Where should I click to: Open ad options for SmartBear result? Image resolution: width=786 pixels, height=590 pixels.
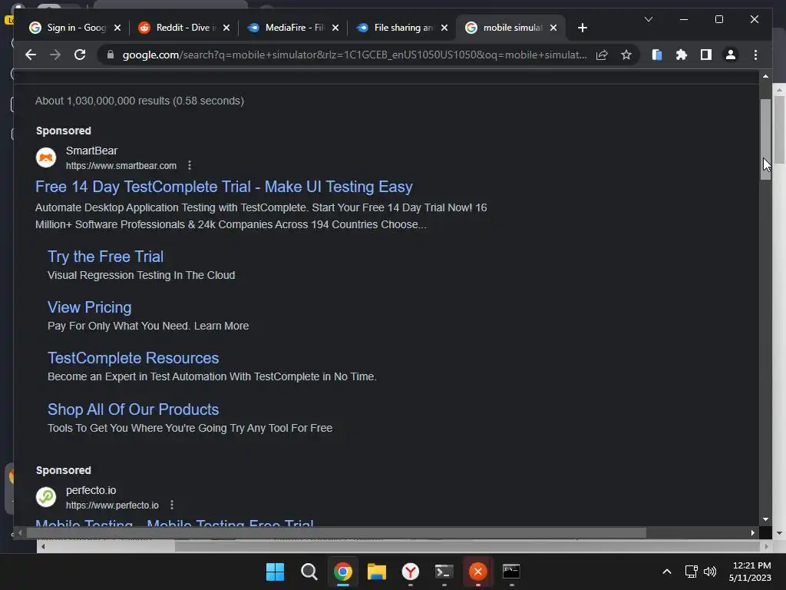click(190, 165)
